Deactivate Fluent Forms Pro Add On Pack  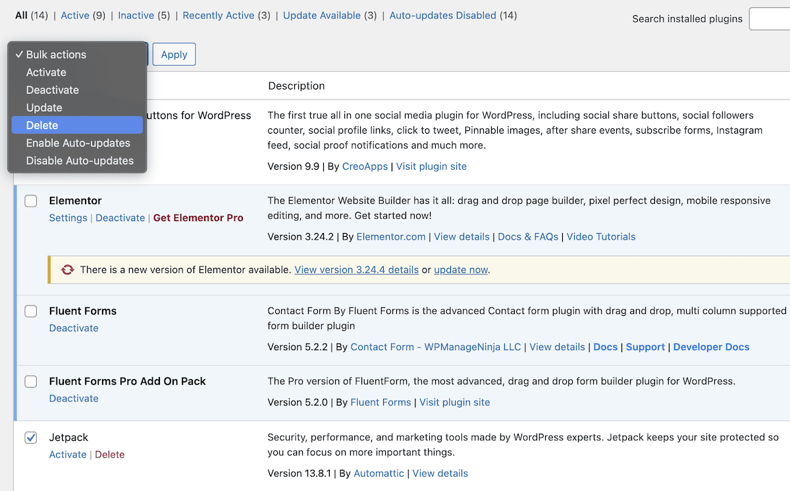pyautogui.click(x=74, y=398)
